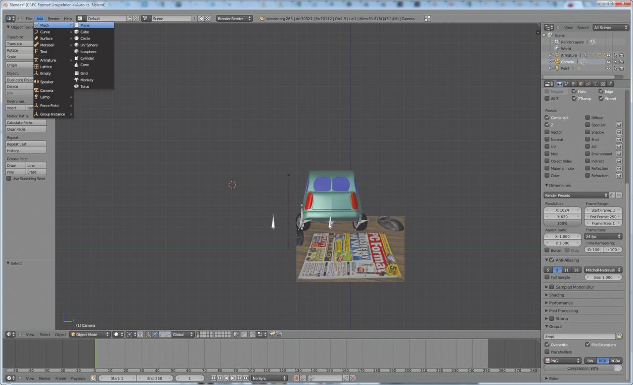Viewport: 633px width, 385px height.
Task: Click the OpenGL render image camera icon
Action: pos(271,335)
